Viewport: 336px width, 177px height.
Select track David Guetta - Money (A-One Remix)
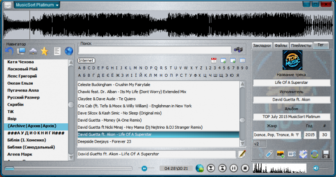coord(158,120)
